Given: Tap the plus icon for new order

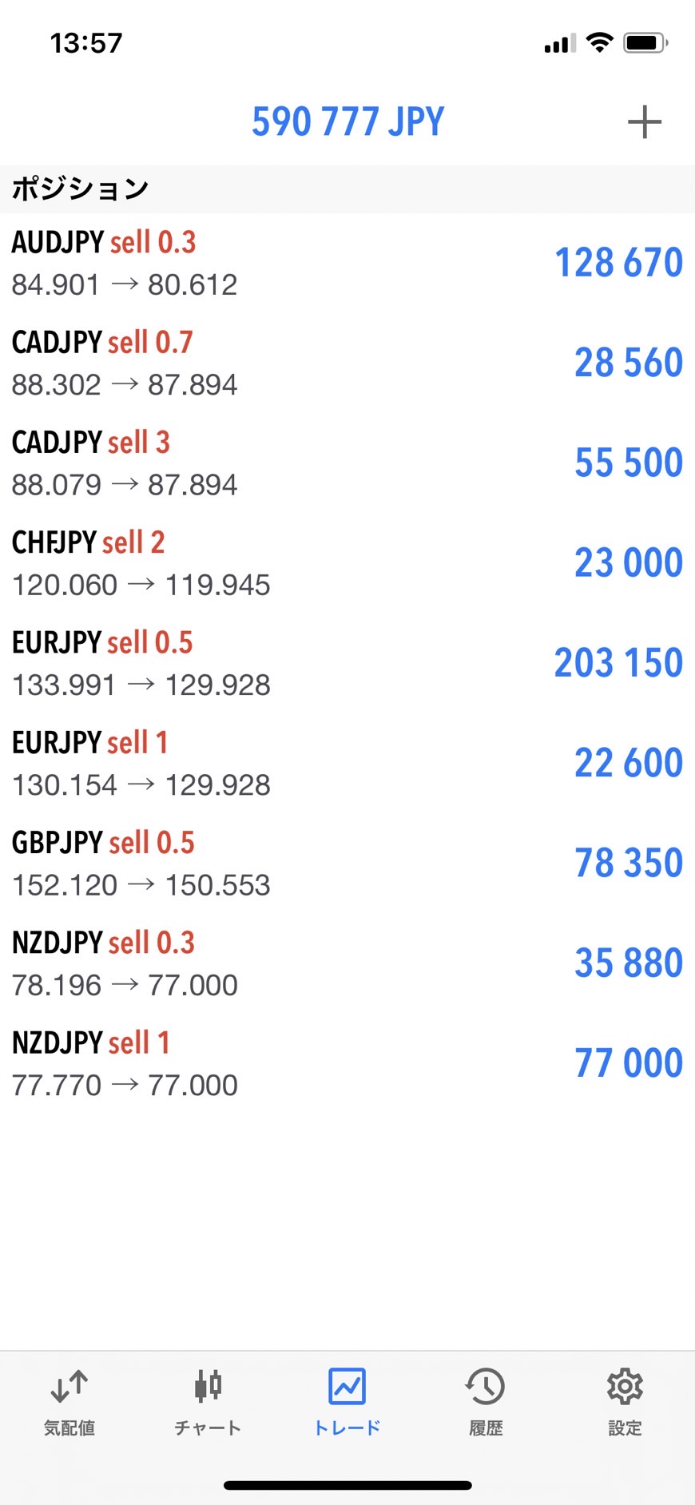Looking at the screenshot, I should [644, 122].
